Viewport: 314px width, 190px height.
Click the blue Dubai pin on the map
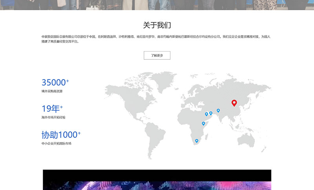click(211, 113)
